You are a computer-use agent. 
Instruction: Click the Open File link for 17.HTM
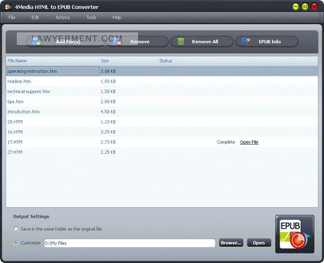tap(249, 142)
